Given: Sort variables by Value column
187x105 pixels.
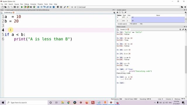Looking at the screenshot, I should click(158, 15).
